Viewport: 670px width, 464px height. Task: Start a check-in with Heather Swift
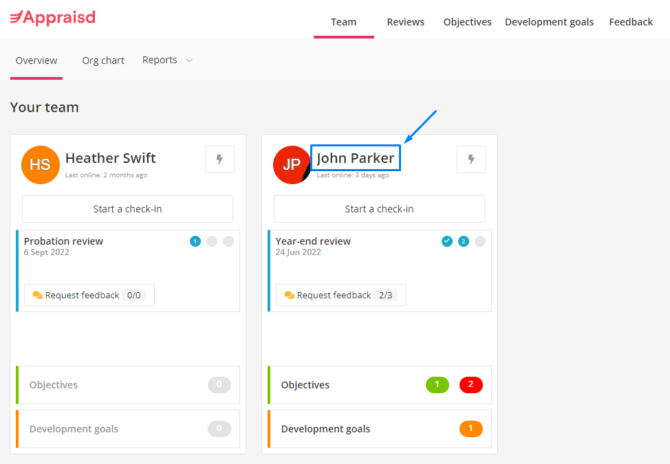pyautogui.click(x=128, y=209)
